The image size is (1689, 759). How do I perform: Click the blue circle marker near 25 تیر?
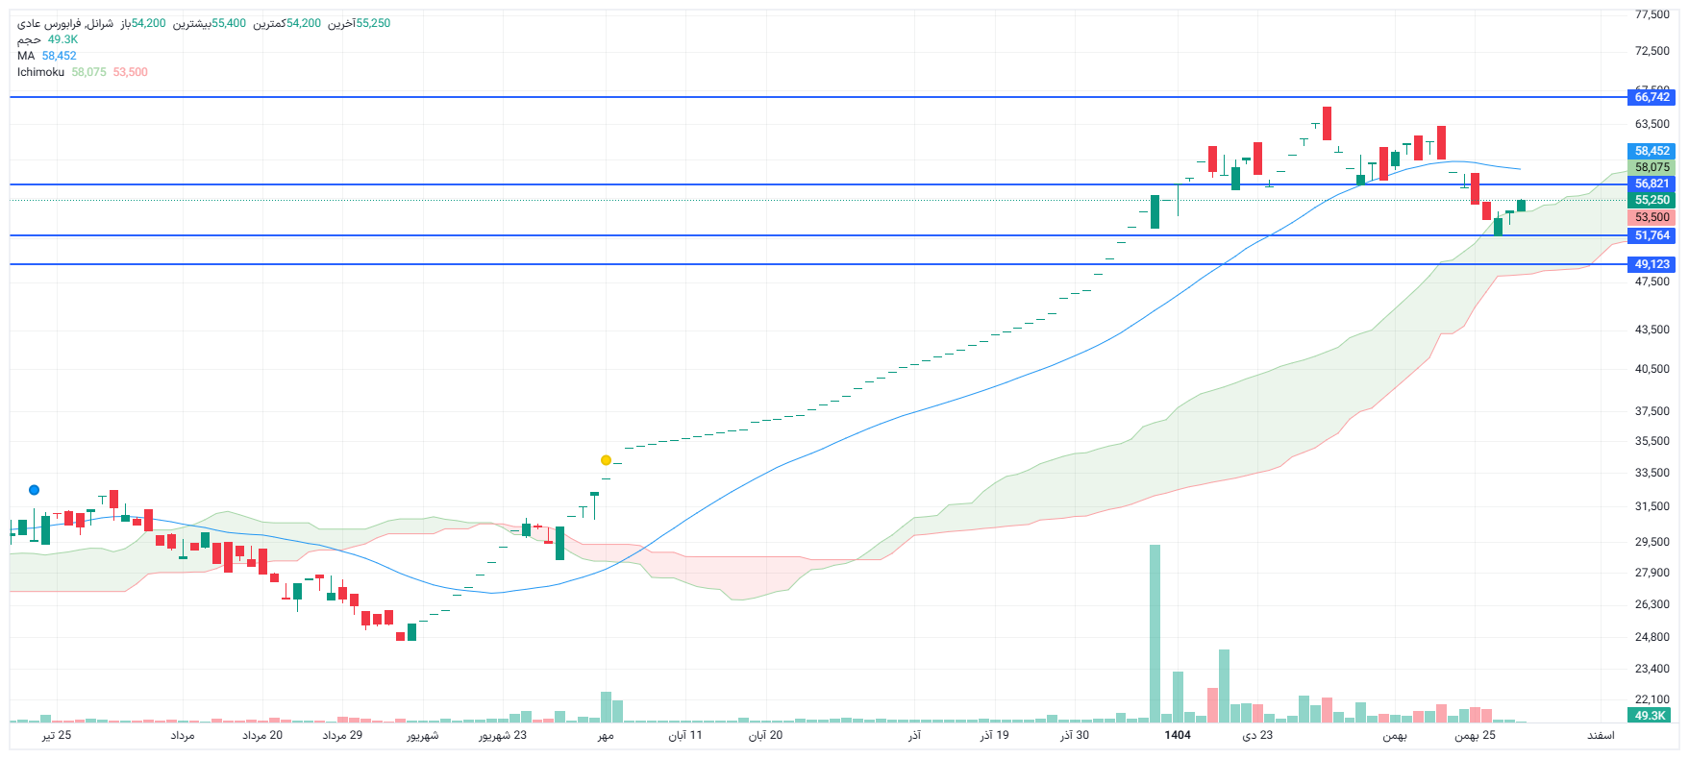pyautogui.click(x=35, y=490)
